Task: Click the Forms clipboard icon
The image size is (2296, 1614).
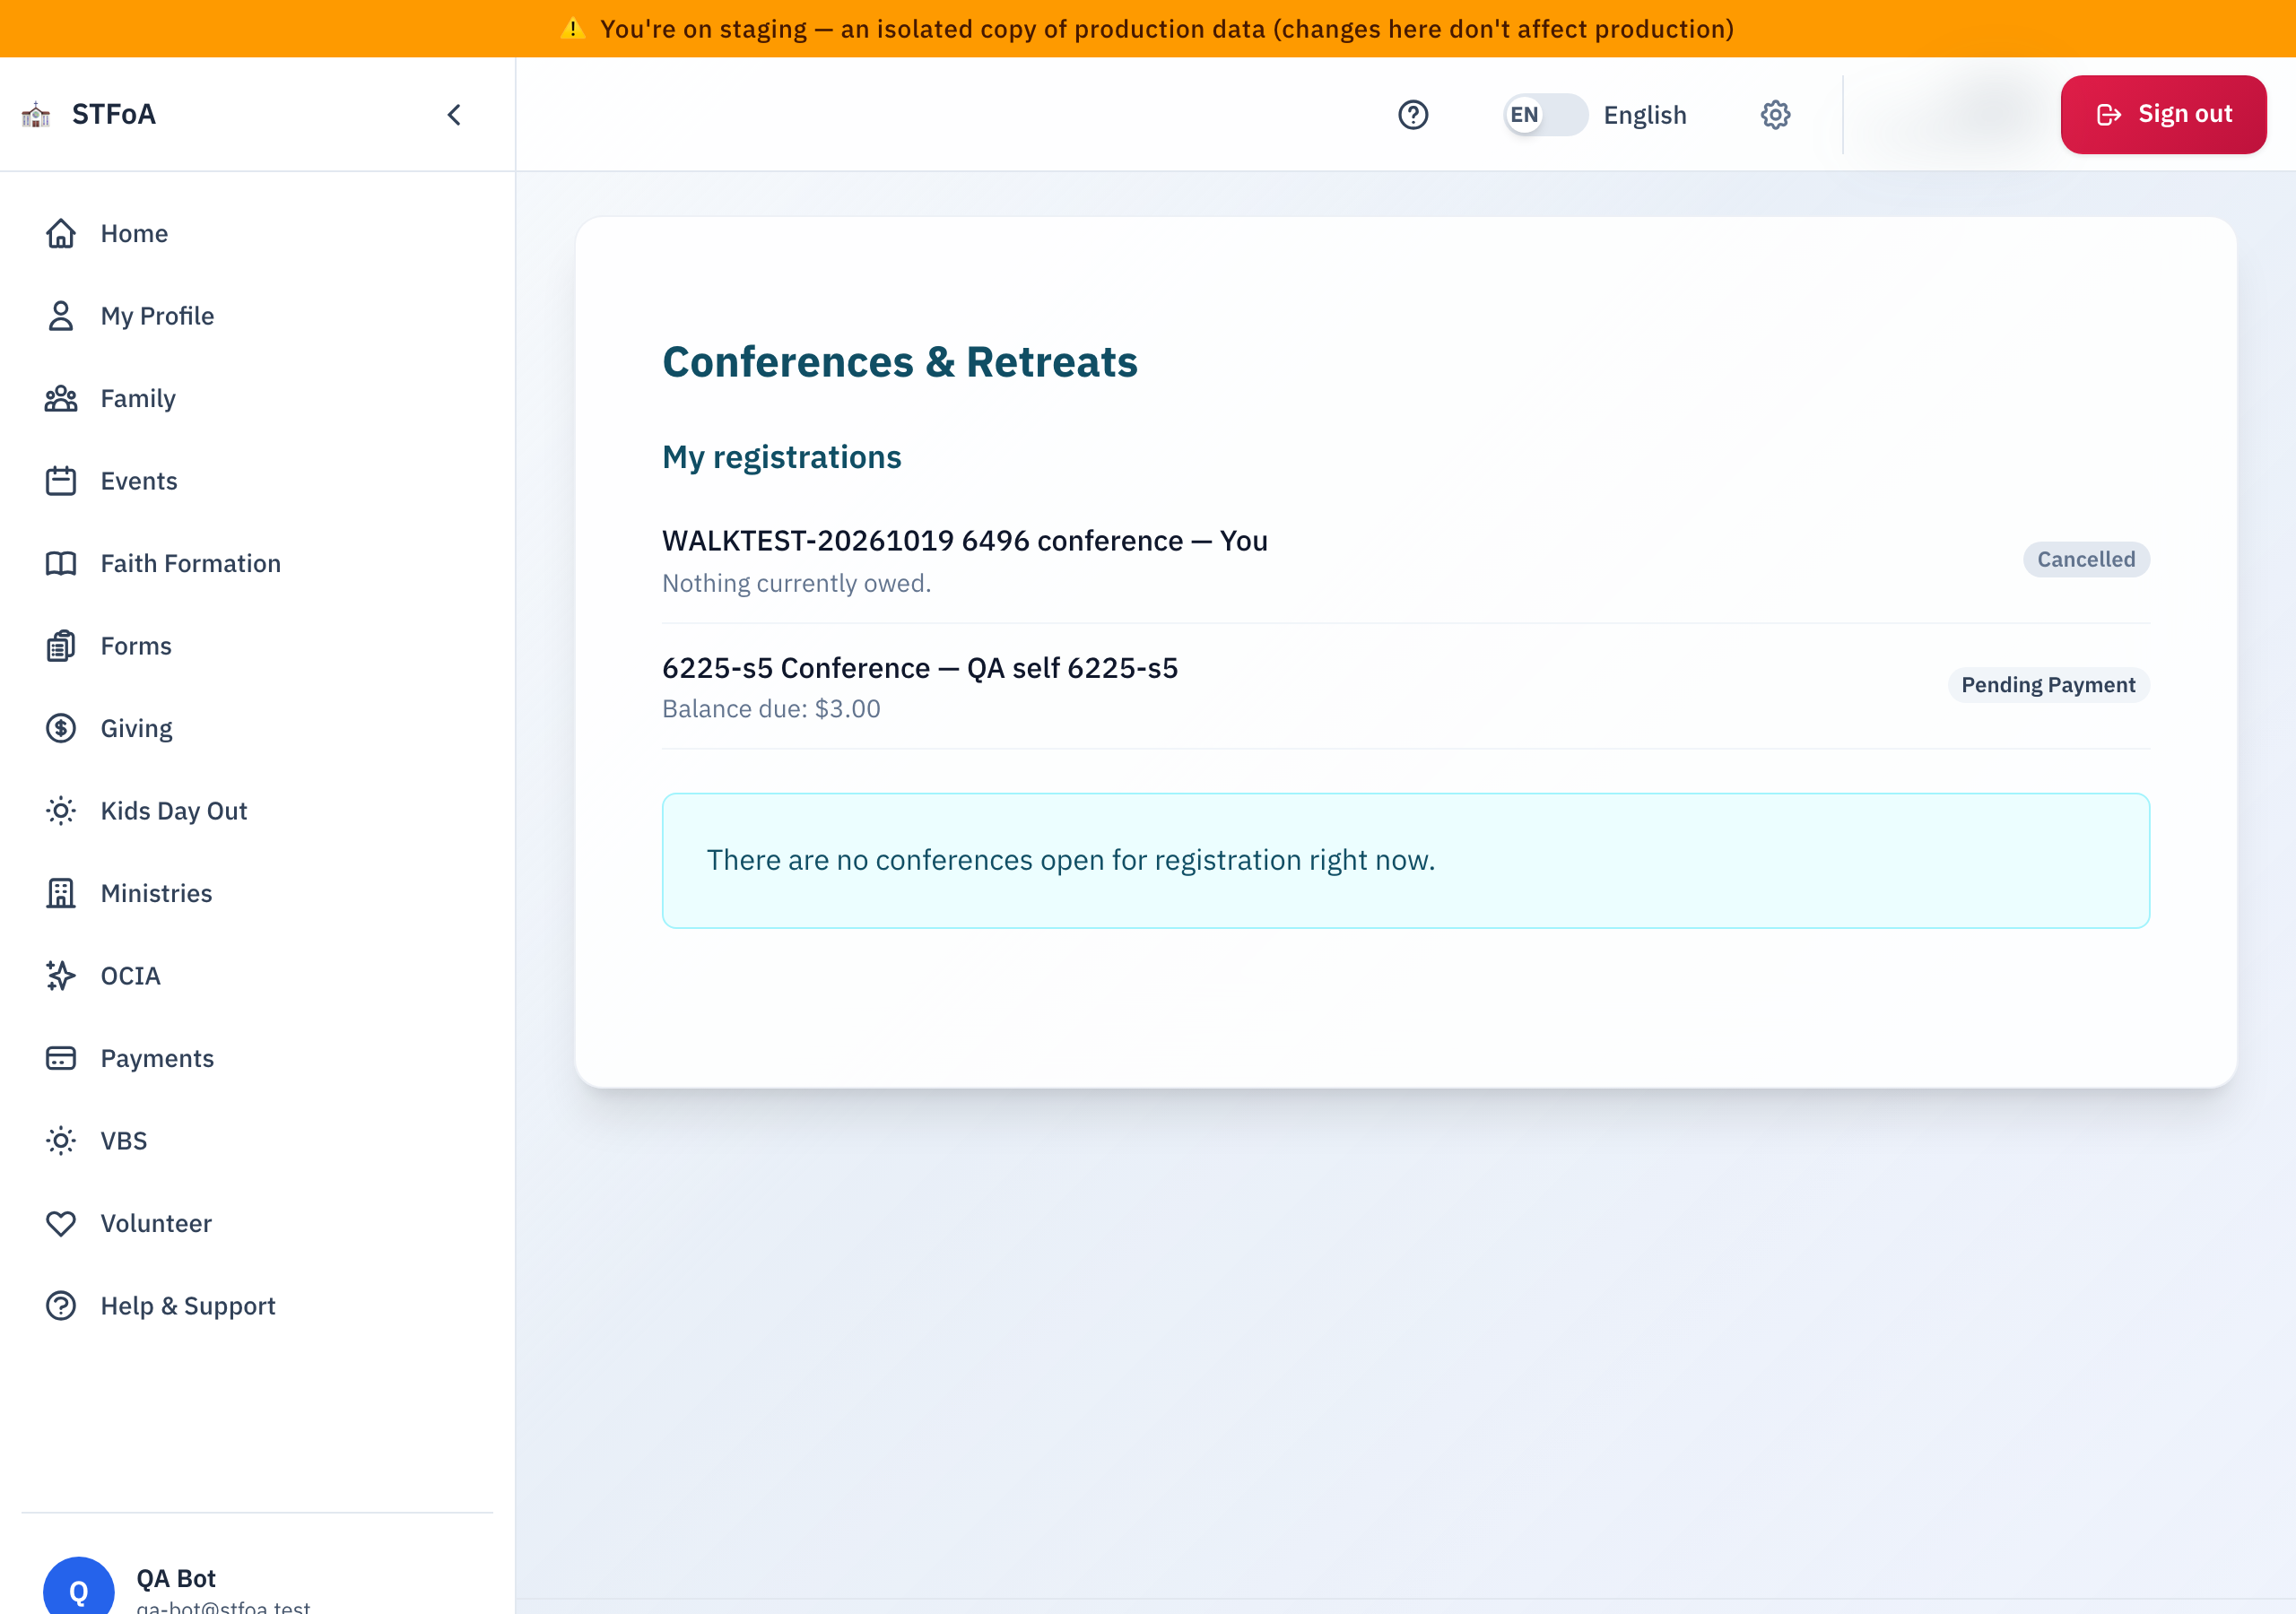Action: (61, 646)
